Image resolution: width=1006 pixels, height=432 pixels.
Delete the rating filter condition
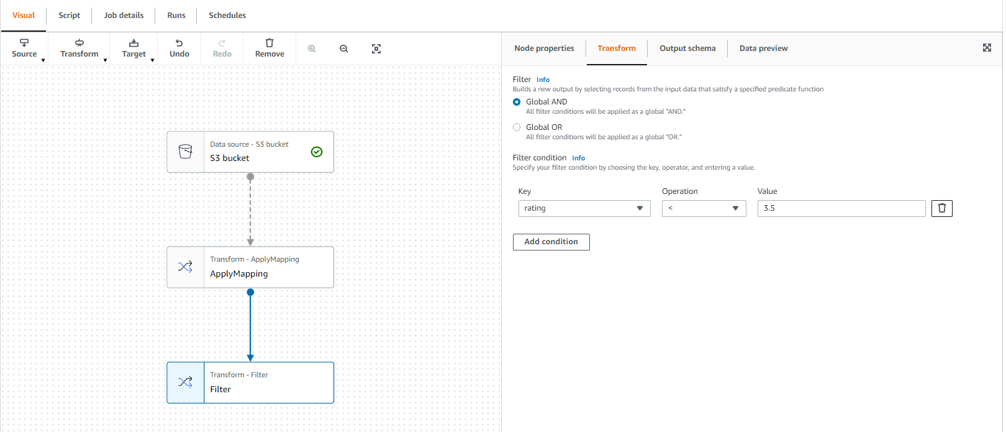[x=941, y=208]
